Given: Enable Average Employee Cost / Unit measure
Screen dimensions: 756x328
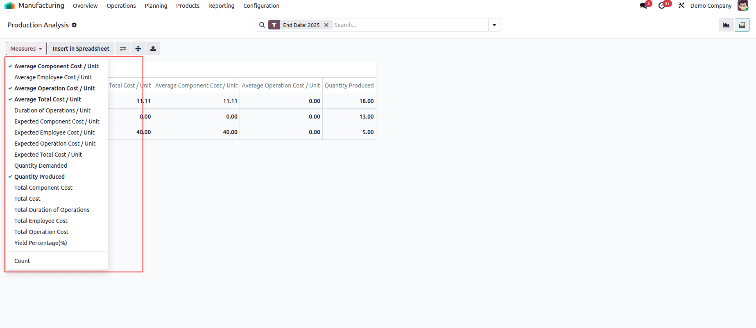Looking at the screenshot, I should click(57, 77).
